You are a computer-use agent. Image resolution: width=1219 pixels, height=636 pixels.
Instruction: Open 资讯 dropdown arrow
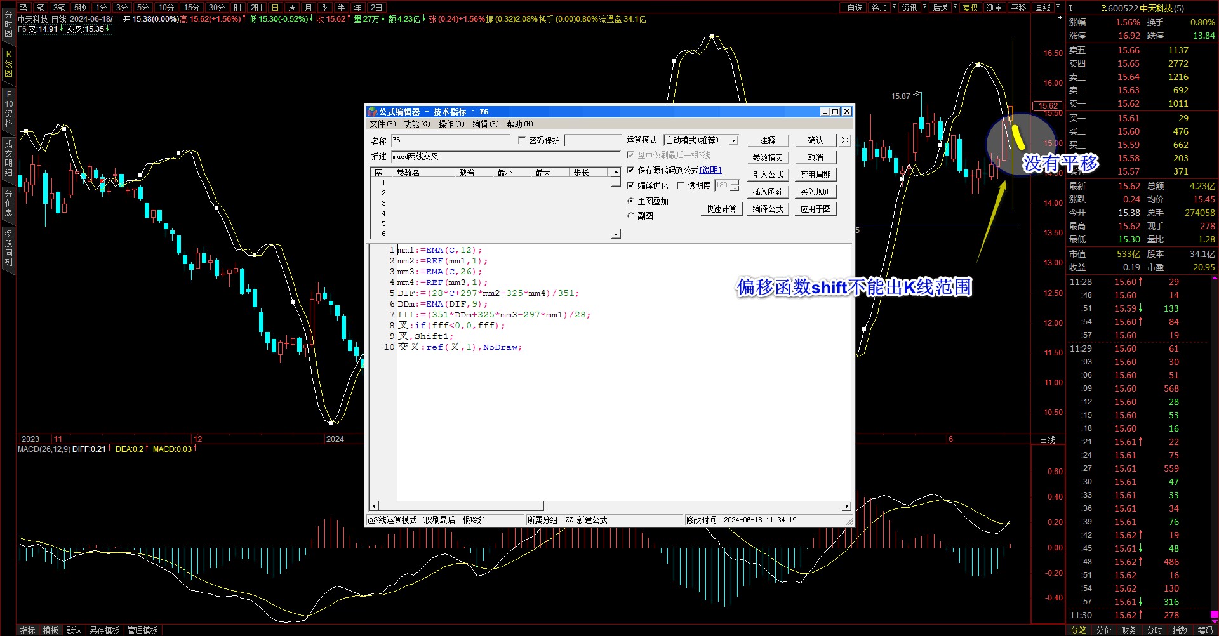(925, 6)
